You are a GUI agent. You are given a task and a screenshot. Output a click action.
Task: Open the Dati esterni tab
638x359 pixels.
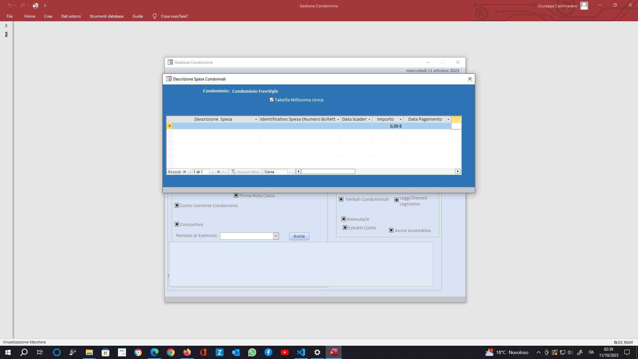71,16
